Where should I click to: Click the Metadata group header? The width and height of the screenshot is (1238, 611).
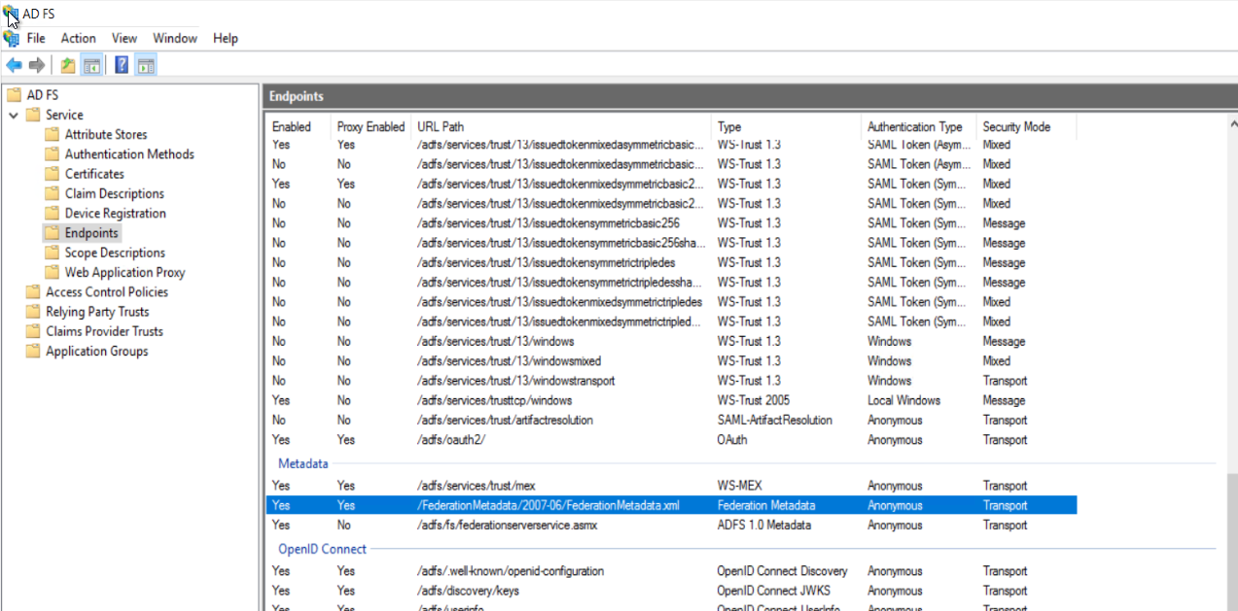[x=303, y=463]
